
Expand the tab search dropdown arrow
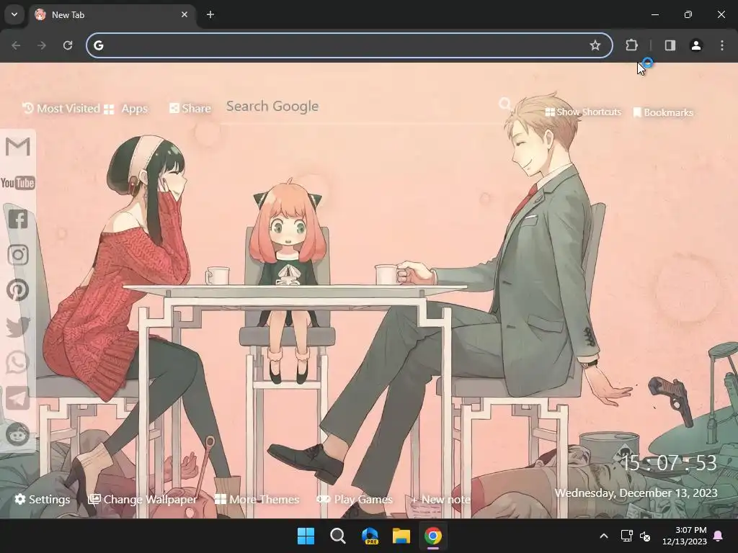tap(14, 14)
